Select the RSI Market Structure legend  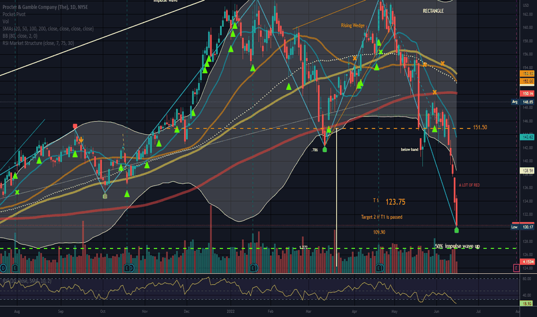tap(38, 43)
